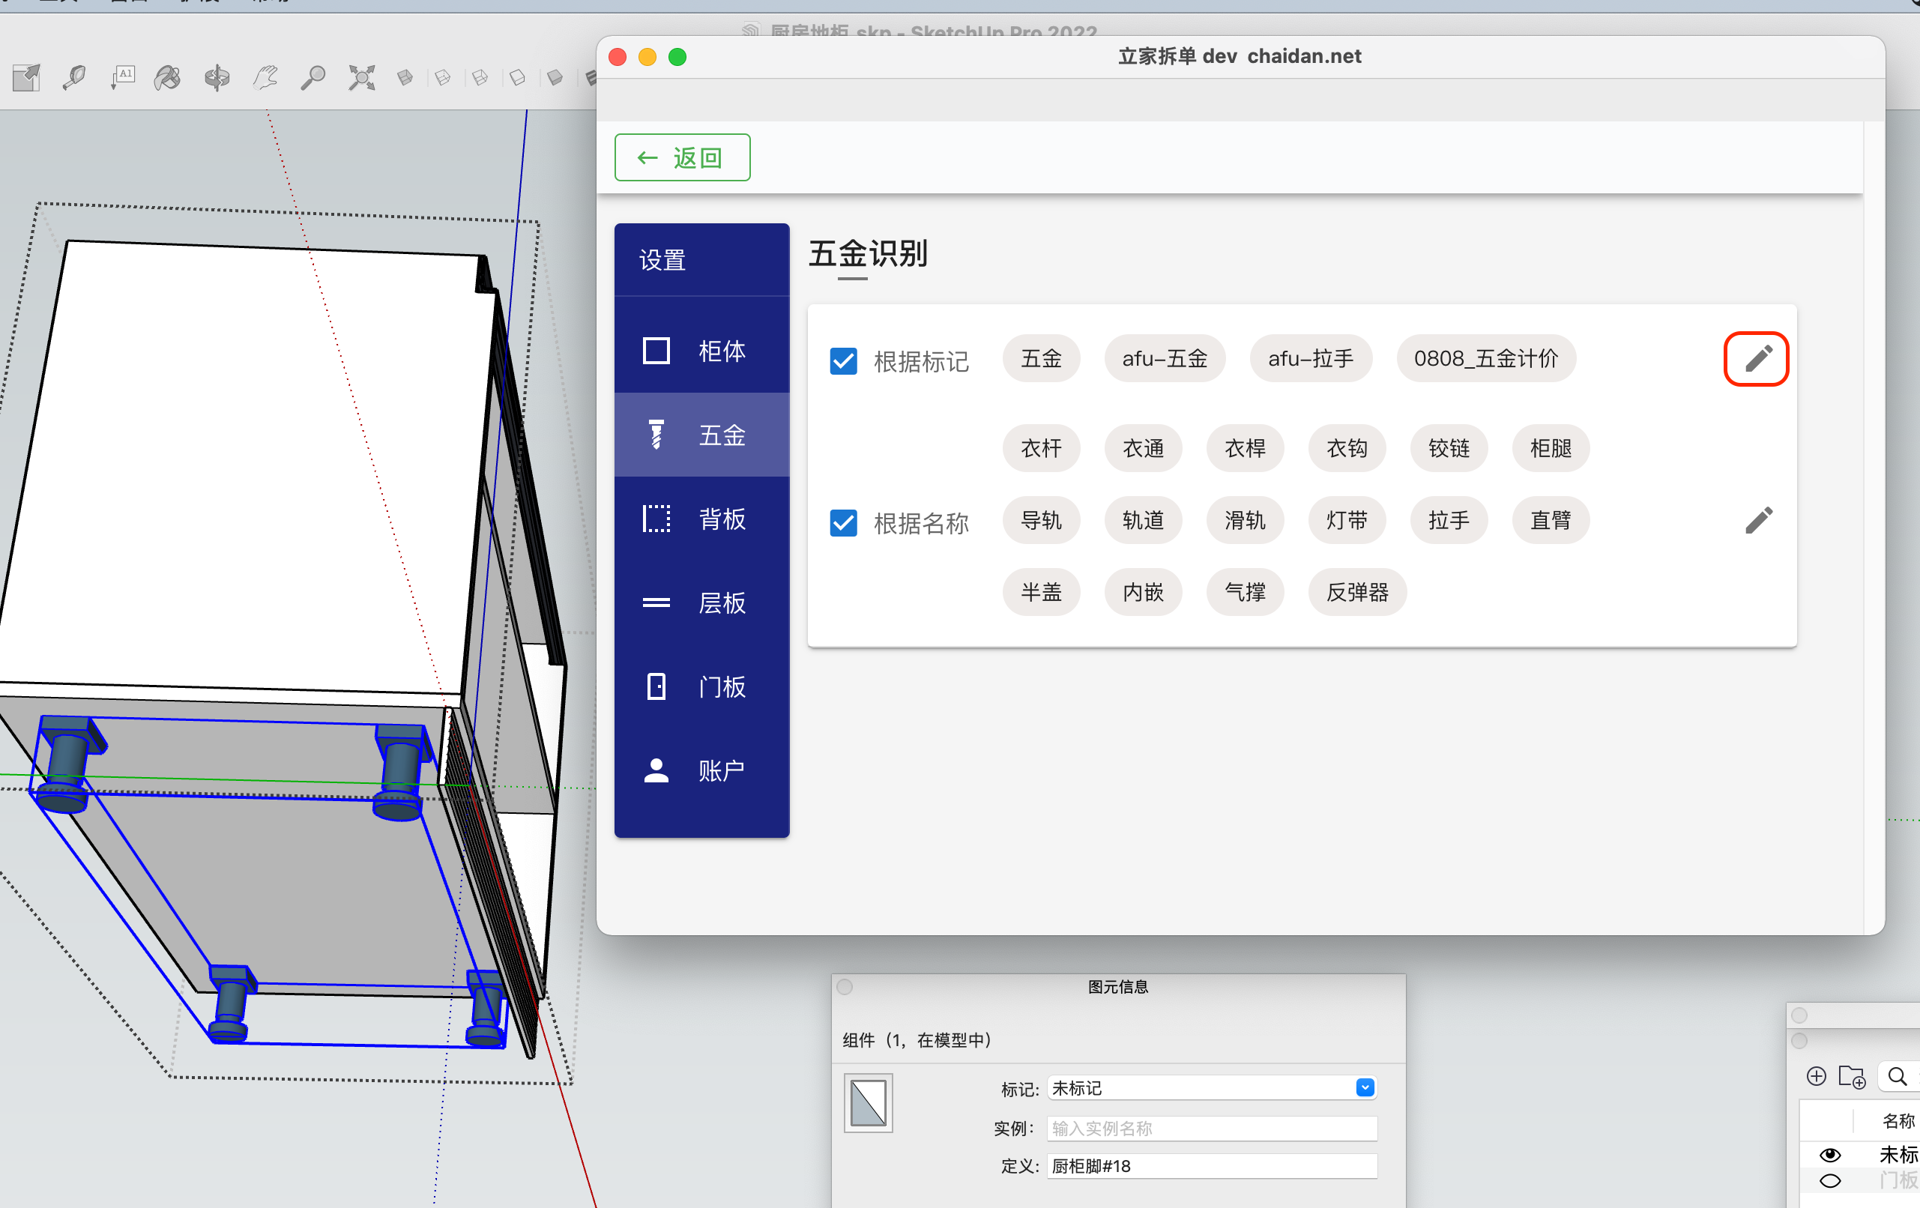
Task: Show the 门板 tag via eye icon
Action: tap(1831, 1181)
